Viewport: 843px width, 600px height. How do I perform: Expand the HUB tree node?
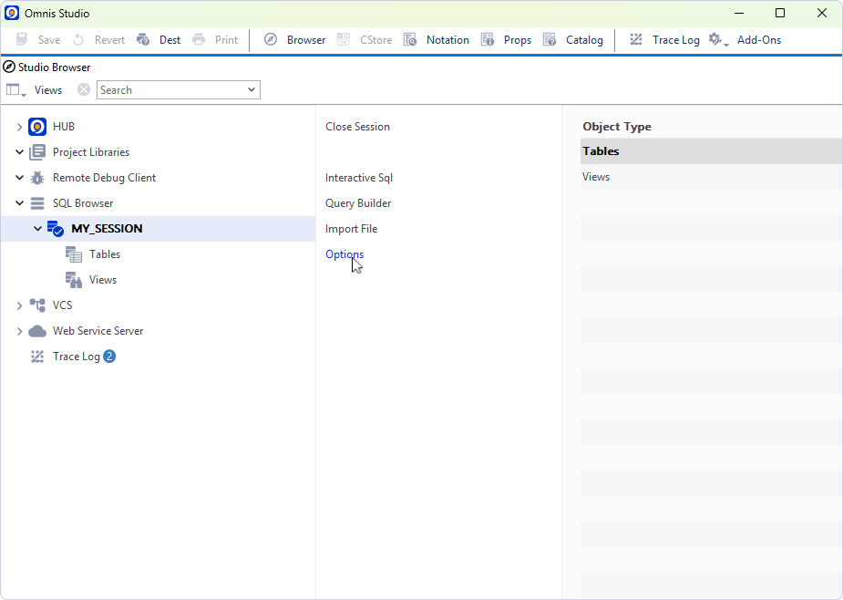tap(19, 127)
